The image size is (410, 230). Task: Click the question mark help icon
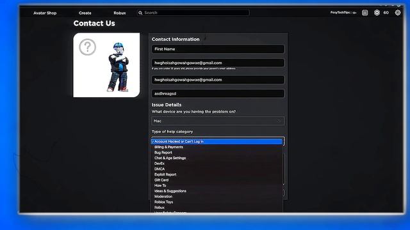[x=87, y=47]
